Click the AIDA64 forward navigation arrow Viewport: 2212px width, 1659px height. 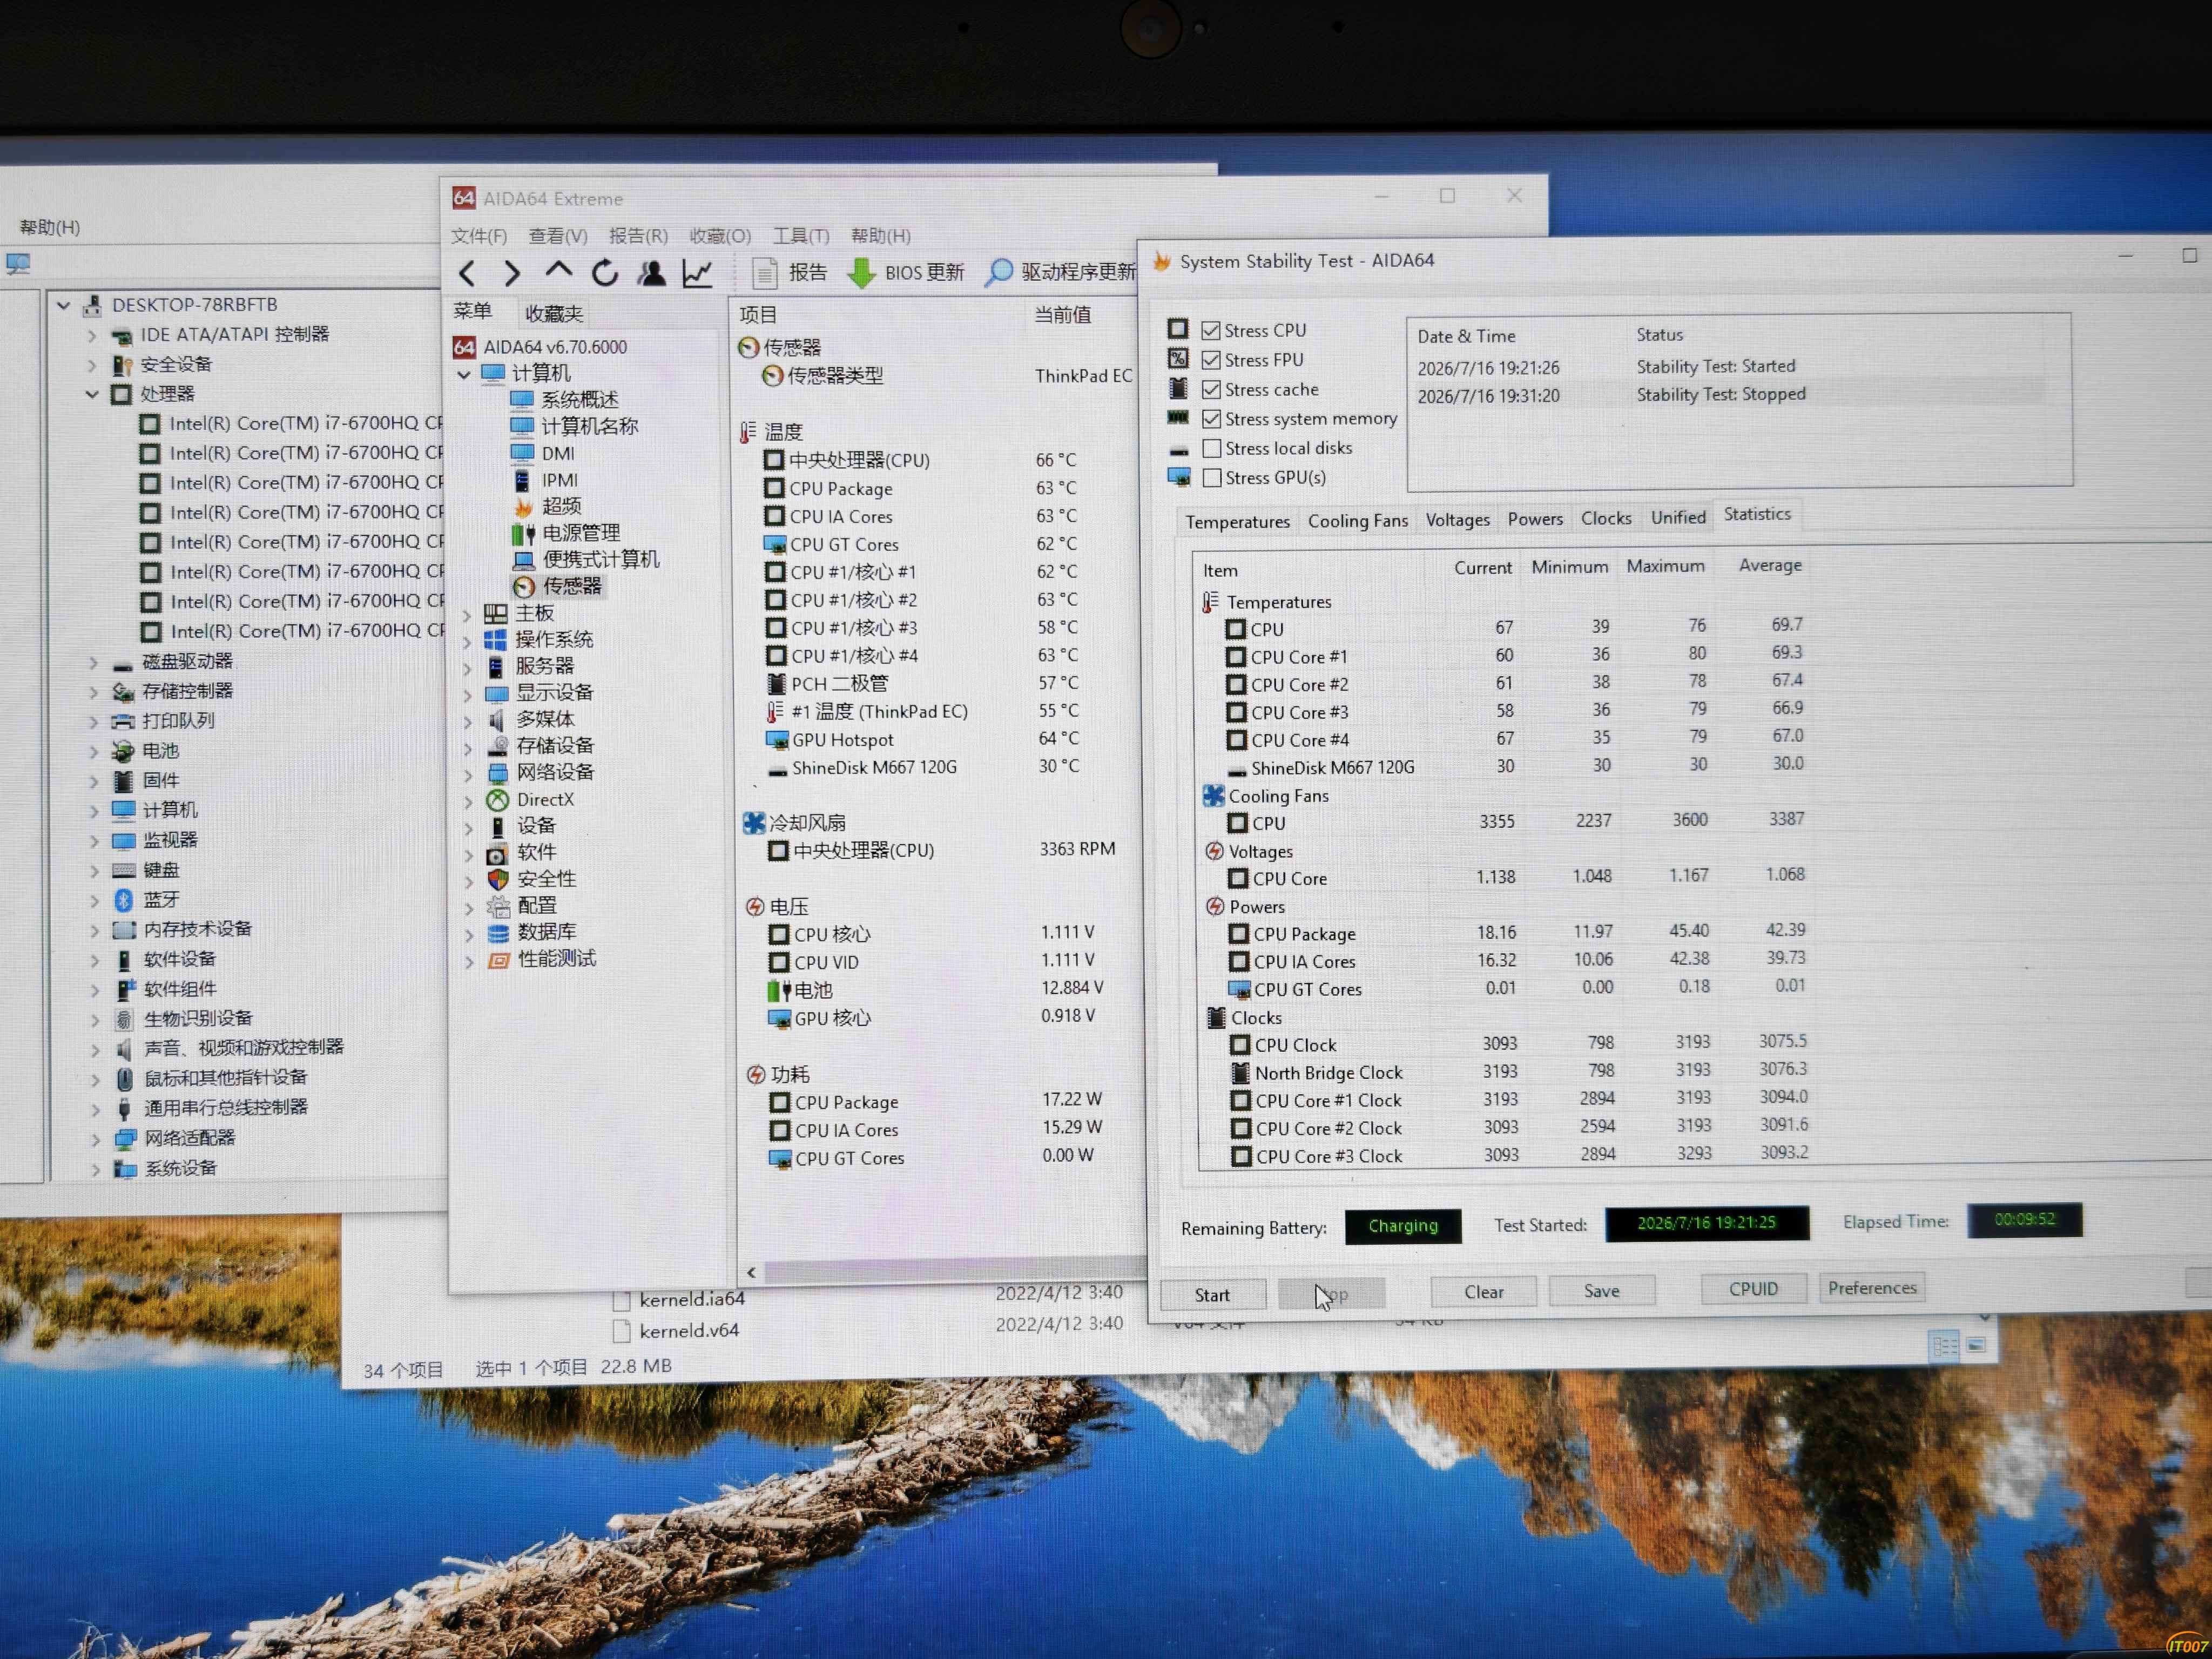511,273
